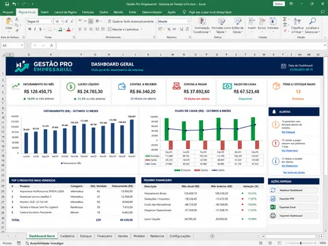Click the Sort & Filter (Classificar e Filtrar) icon
Screen dimensions: 328x246
297,22
